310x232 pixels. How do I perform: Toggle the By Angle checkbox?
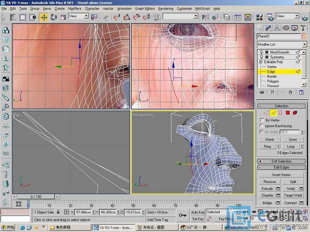click(x=261, y=132)
